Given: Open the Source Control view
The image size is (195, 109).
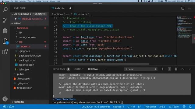Looking at the screenshot, I should pos(5,20).
